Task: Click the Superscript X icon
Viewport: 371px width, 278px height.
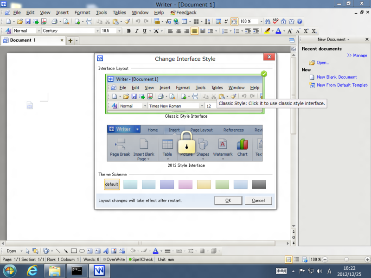Action: (306, 31)
